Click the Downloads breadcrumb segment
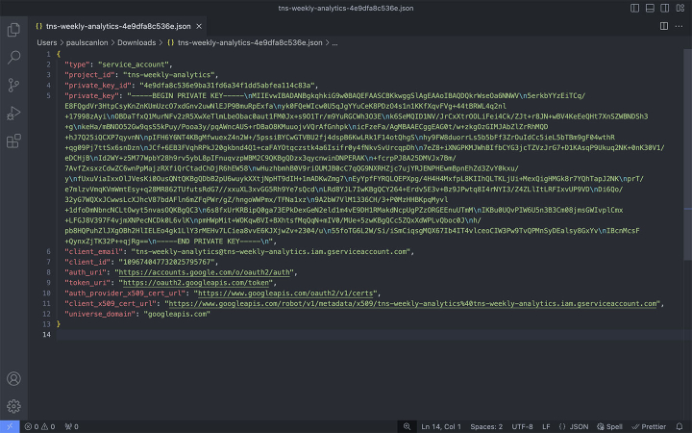Screen dimensions: 692x433 (136, 42)
